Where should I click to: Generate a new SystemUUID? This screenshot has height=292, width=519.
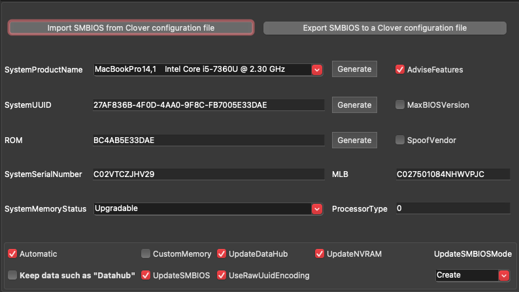[x=354, y=105]
